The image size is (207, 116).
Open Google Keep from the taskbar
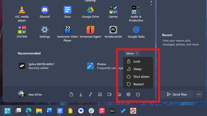tap(70, 111)
